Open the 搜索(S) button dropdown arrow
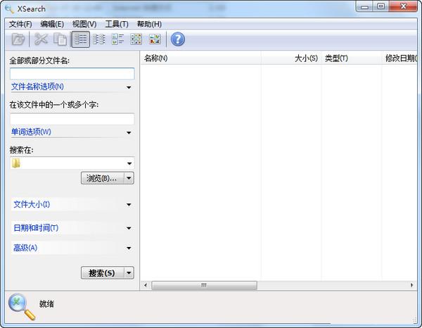The width and height of the screenshot is (422, 328). click(x=129, y=273)
